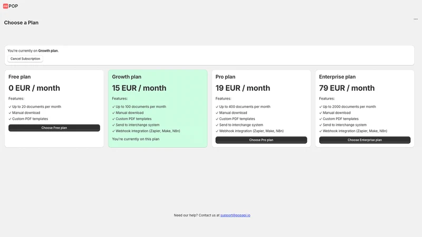This screenshot has height=237, width=422.
Task: Click the 79 EUR / month price
Action: 347,88
